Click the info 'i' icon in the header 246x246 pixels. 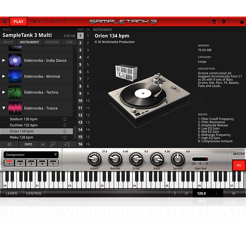(233, 21)
